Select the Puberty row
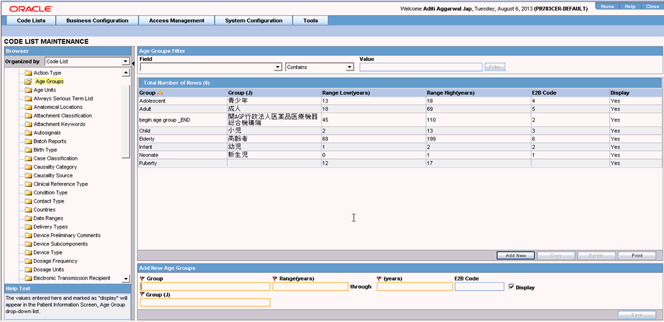The width and height of the screenshot is (664, 322). point(400,163)
